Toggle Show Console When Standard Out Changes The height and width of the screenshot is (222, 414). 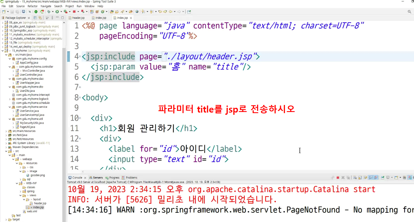(370, 178)
